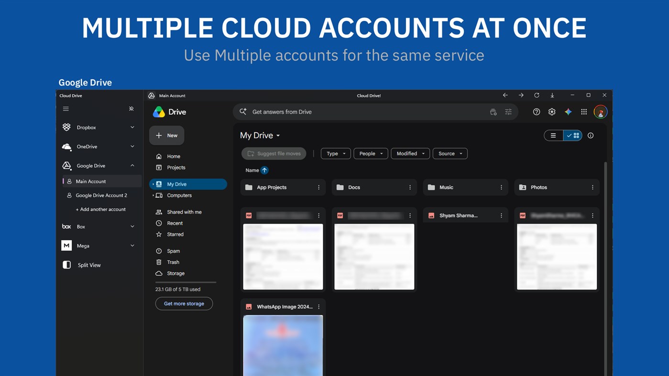Unpin the sidebar using the pin icon
Screen dimensions: 669x376
click(x=132, y=109)
